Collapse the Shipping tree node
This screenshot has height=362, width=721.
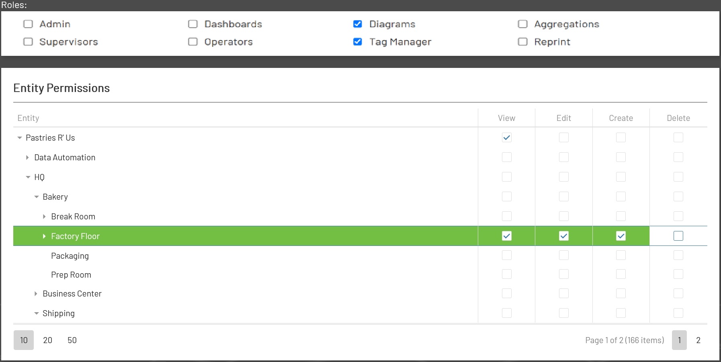pos(37,313)
